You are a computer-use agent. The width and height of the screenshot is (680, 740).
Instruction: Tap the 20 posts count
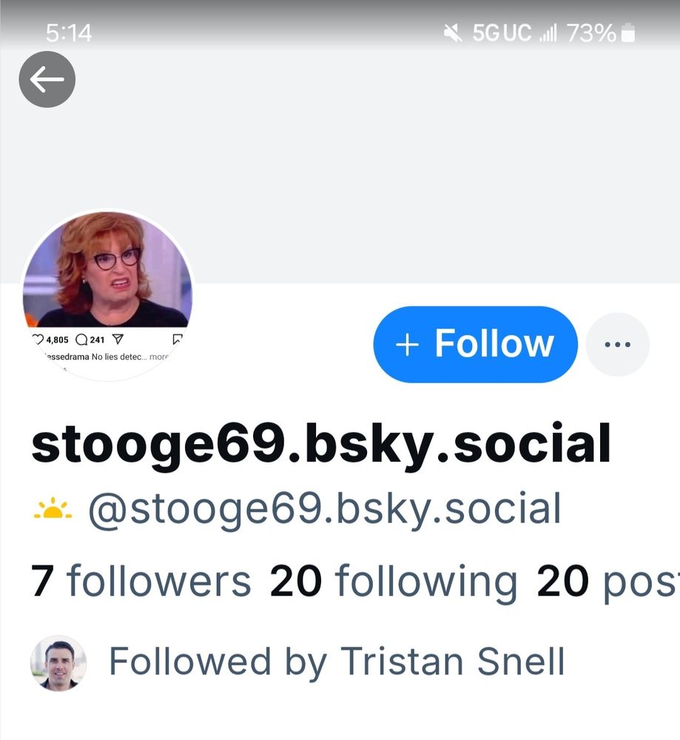[607, 582]
